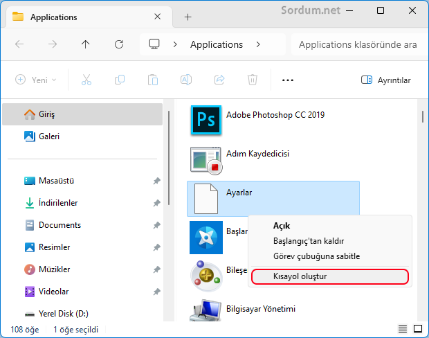
Task: Click the Cut scissors icon
Action: point(86,80)
